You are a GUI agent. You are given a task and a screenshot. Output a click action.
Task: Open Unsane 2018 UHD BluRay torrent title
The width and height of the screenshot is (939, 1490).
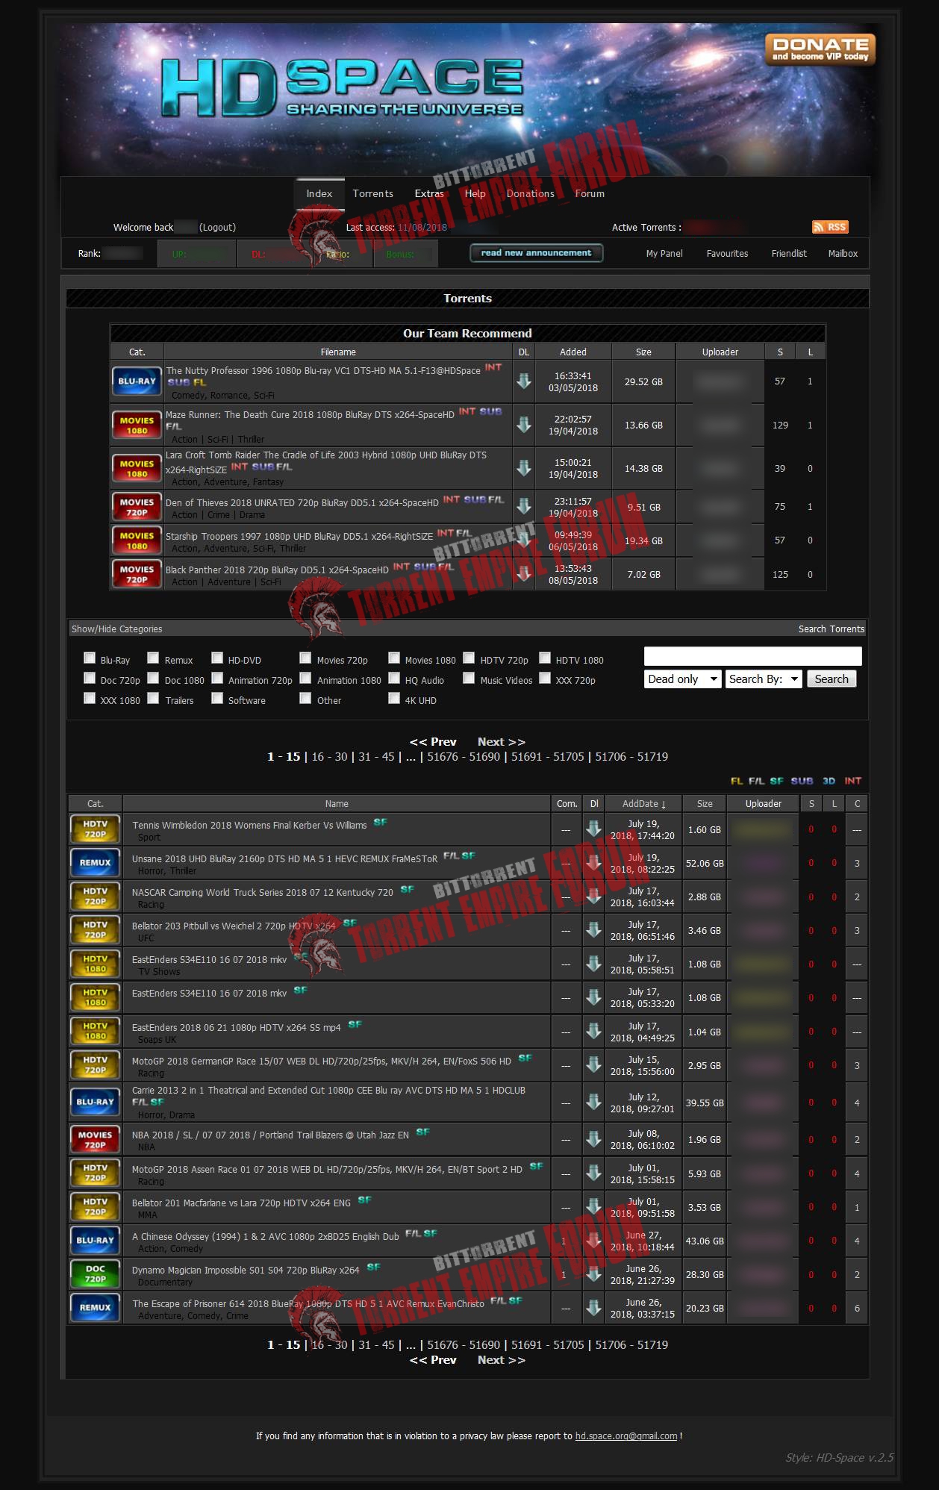(284, 858)
